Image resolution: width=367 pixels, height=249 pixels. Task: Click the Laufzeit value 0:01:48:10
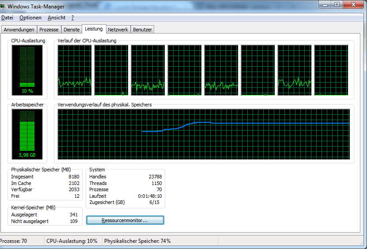[150, 196]
